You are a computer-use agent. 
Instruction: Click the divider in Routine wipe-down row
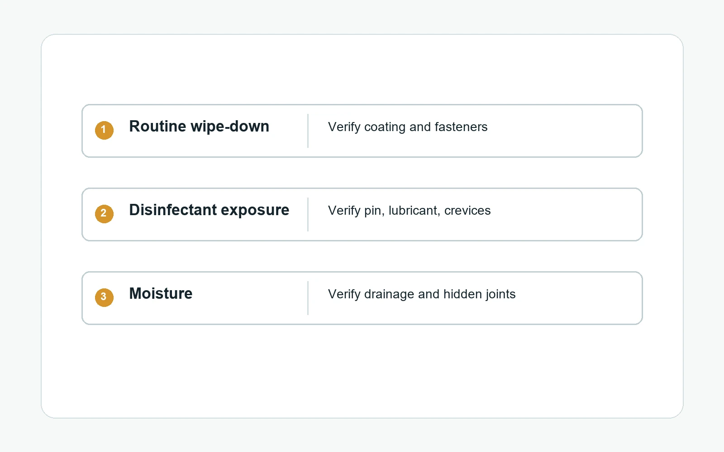[x=308, y=131]
